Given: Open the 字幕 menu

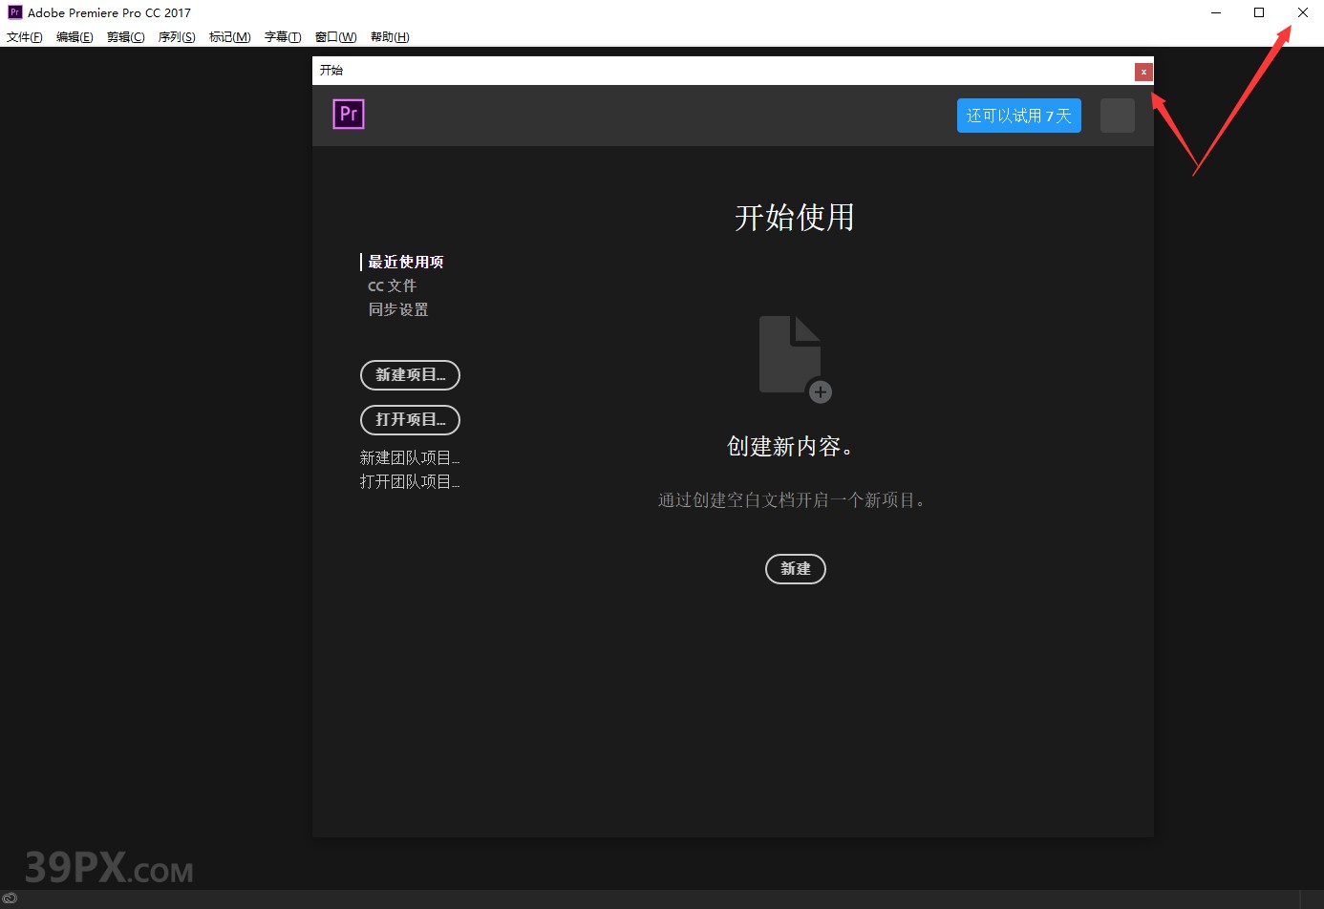Looking at the screenshot, I should [x=282, y=36].
